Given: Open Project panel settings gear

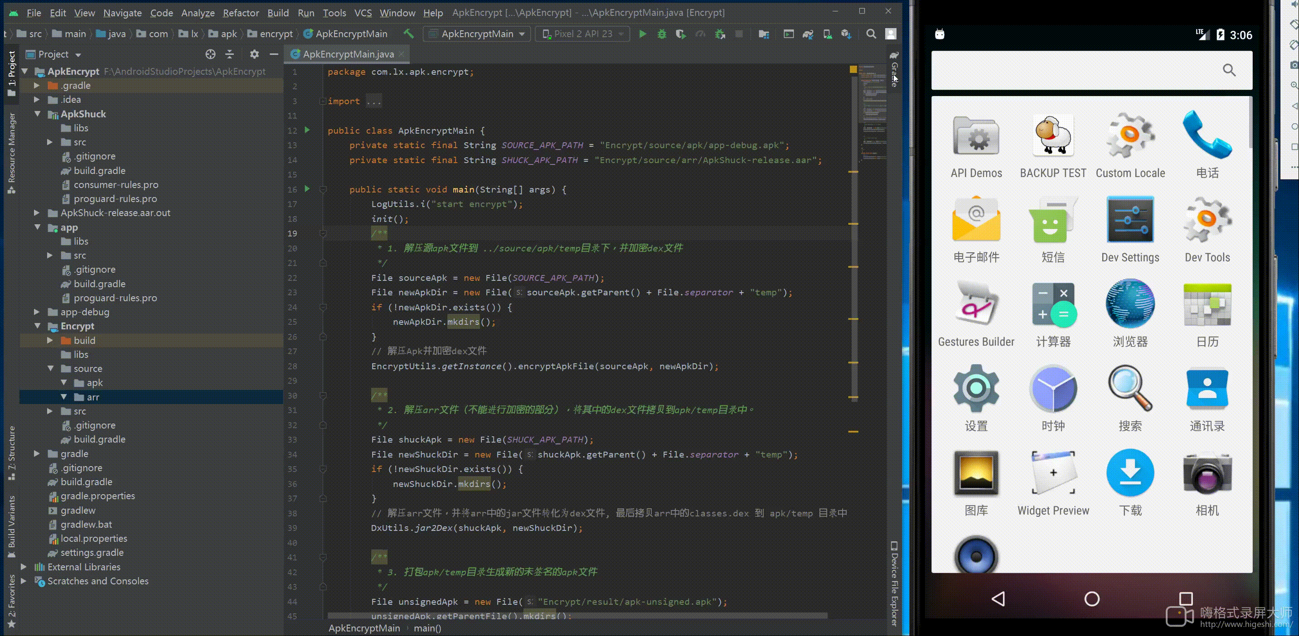Looking at the screenshot, I should click(254, 54).
